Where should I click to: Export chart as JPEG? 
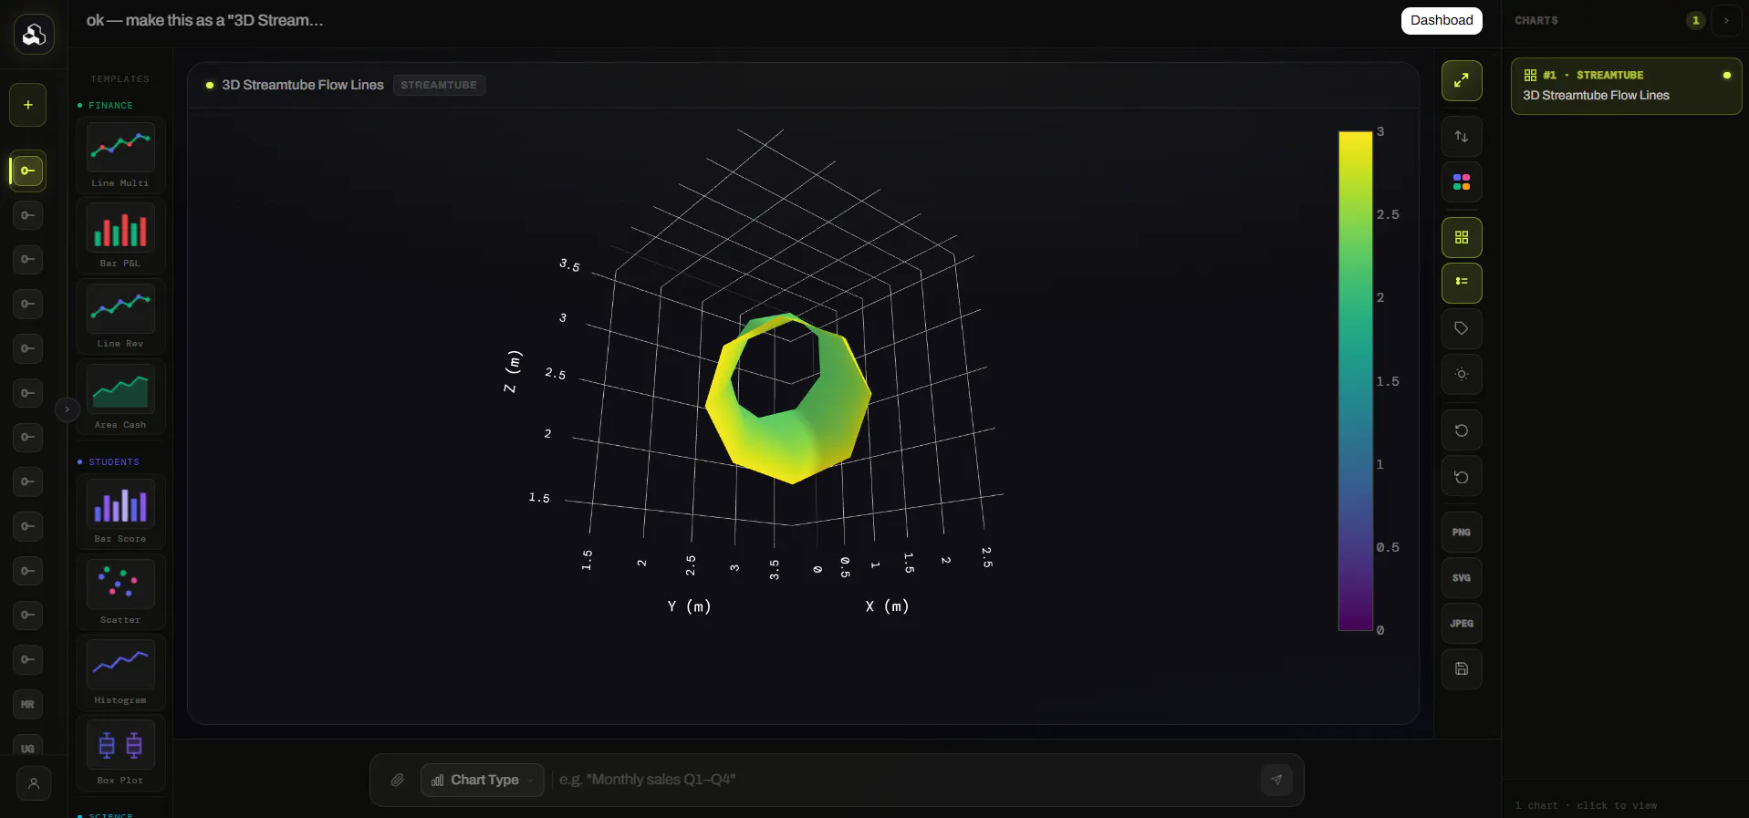1462,624
